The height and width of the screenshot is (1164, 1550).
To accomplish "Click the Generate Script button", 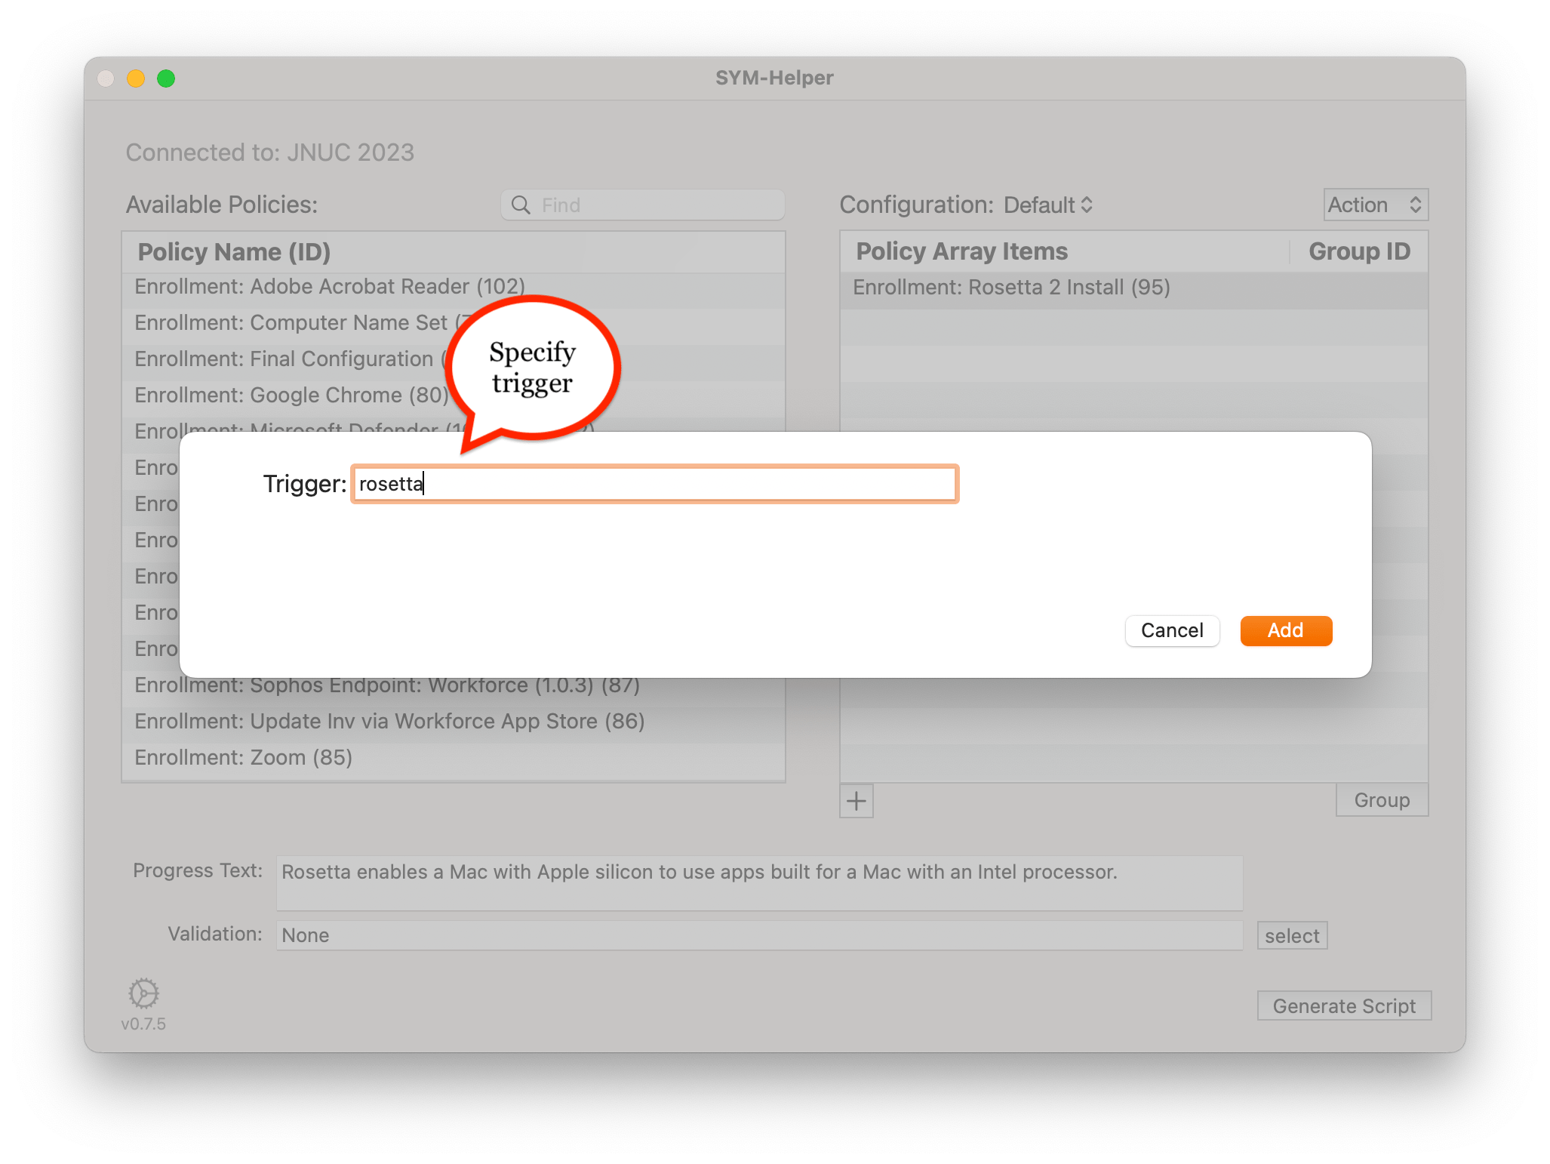I will (1343, 1006).
